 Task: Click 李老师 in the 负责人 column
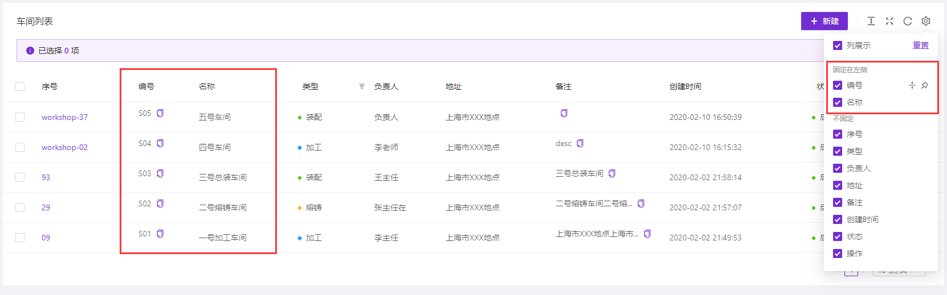tap(386, 147)
